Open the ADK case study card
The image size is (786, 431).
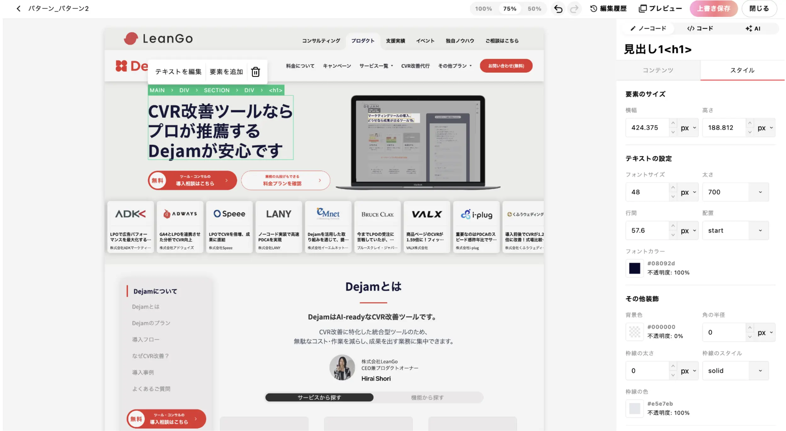[x=130, y=227]
